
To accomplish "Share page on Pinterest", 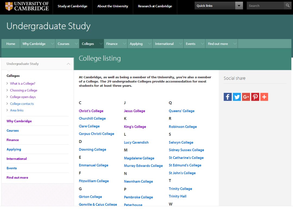I will coord(255,97).
